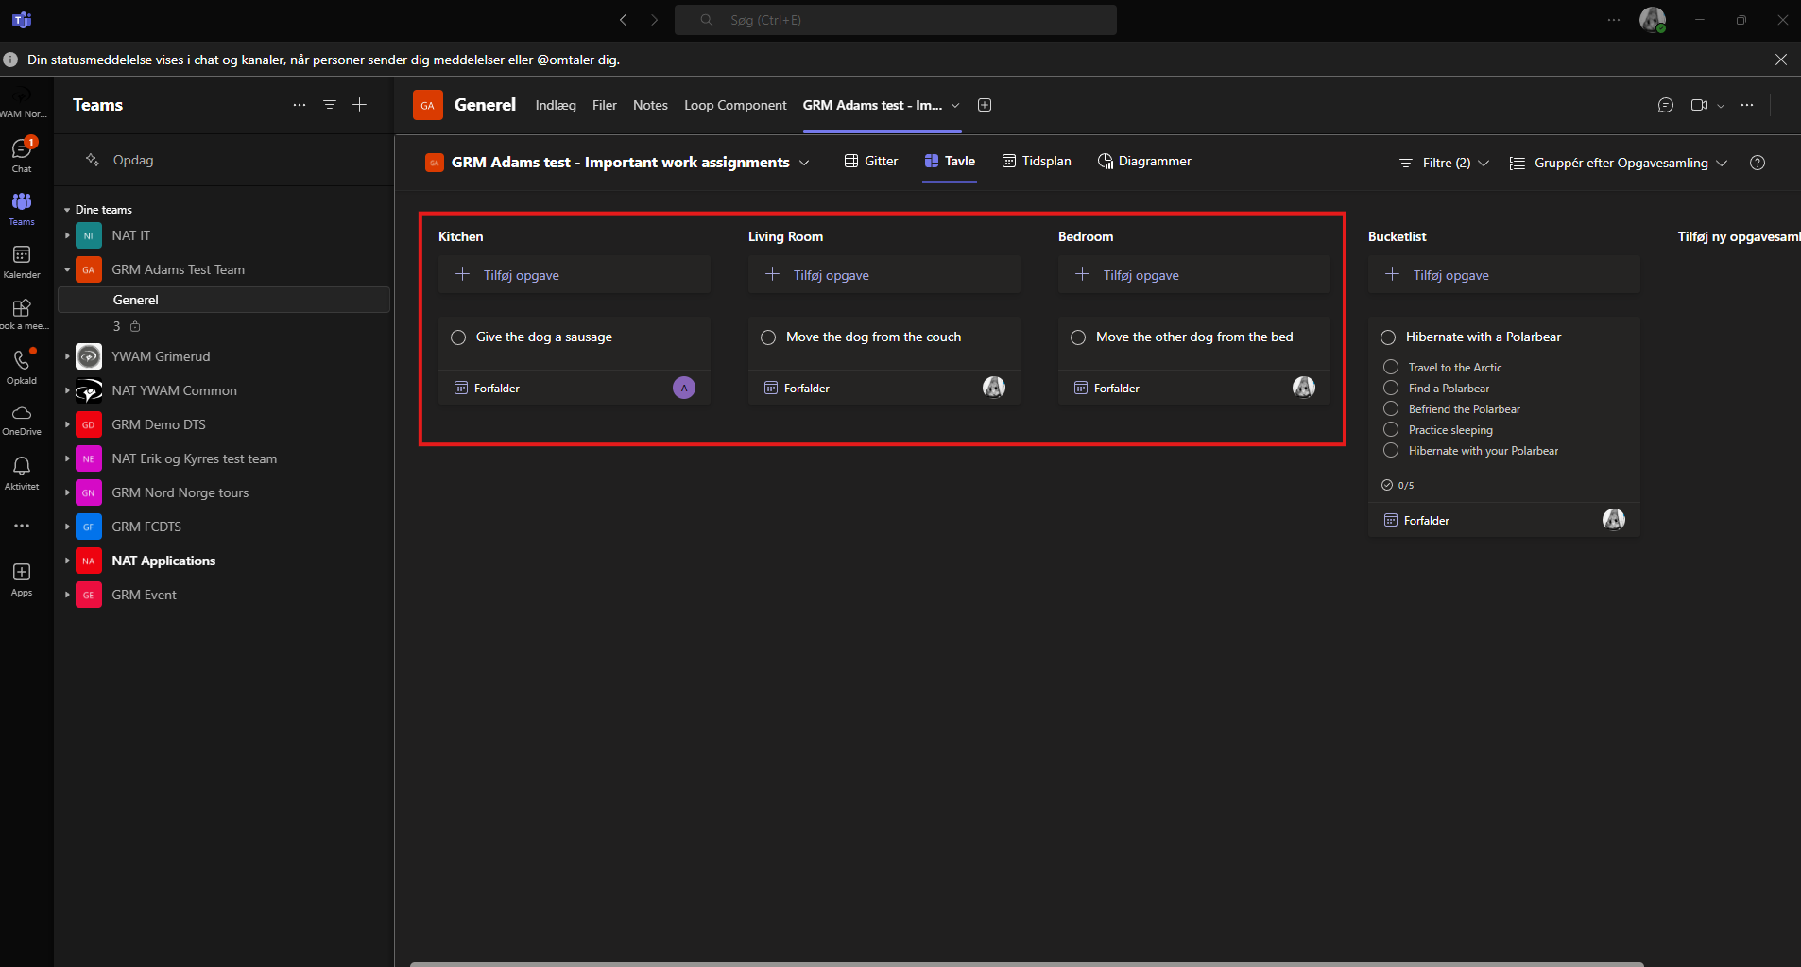Expand the NAT Applications team
The height and width of the screenshot is (967, 1801).
coord(67,561)
